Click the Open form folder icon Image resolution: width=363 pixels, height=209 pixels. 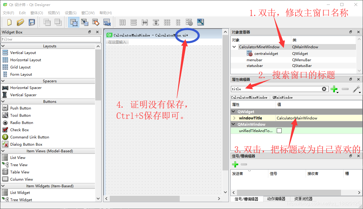[20, 22]
